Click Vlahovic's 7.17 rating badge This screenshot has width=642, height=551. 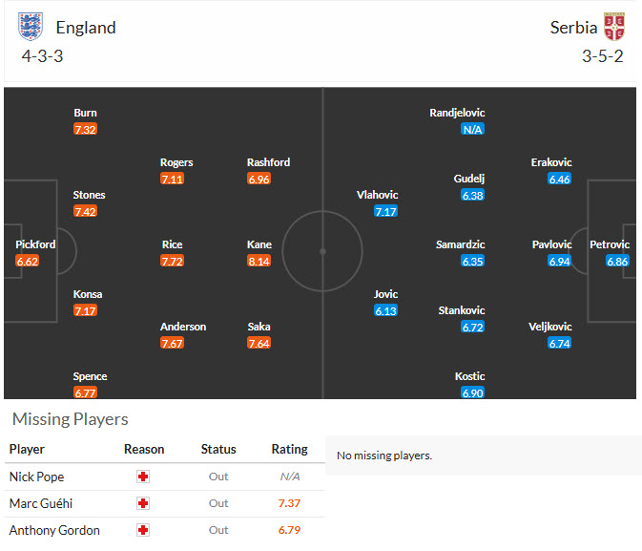385,211
